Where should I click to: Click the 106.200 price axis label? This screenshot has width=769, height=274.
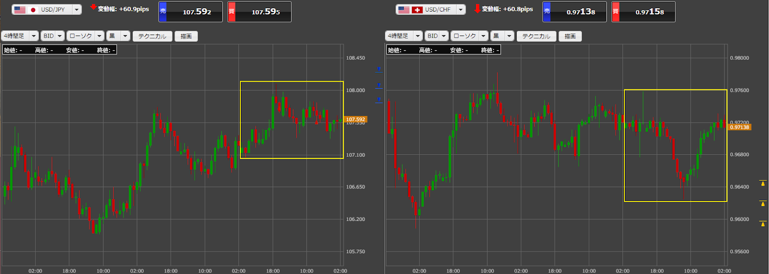pyautogui.click(x=356, y=219)
